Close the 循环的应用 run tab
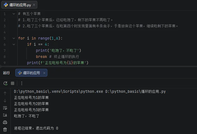This screenshot has height=134, width=197. coord(44,73)
